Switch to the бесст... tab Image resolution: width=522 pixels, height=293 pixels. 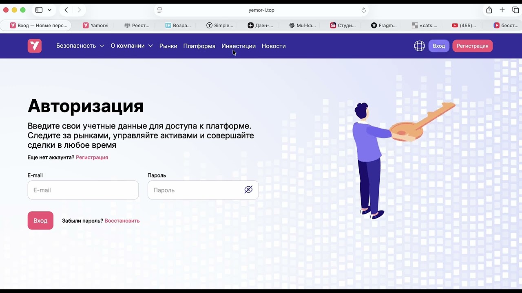(506, 25)
